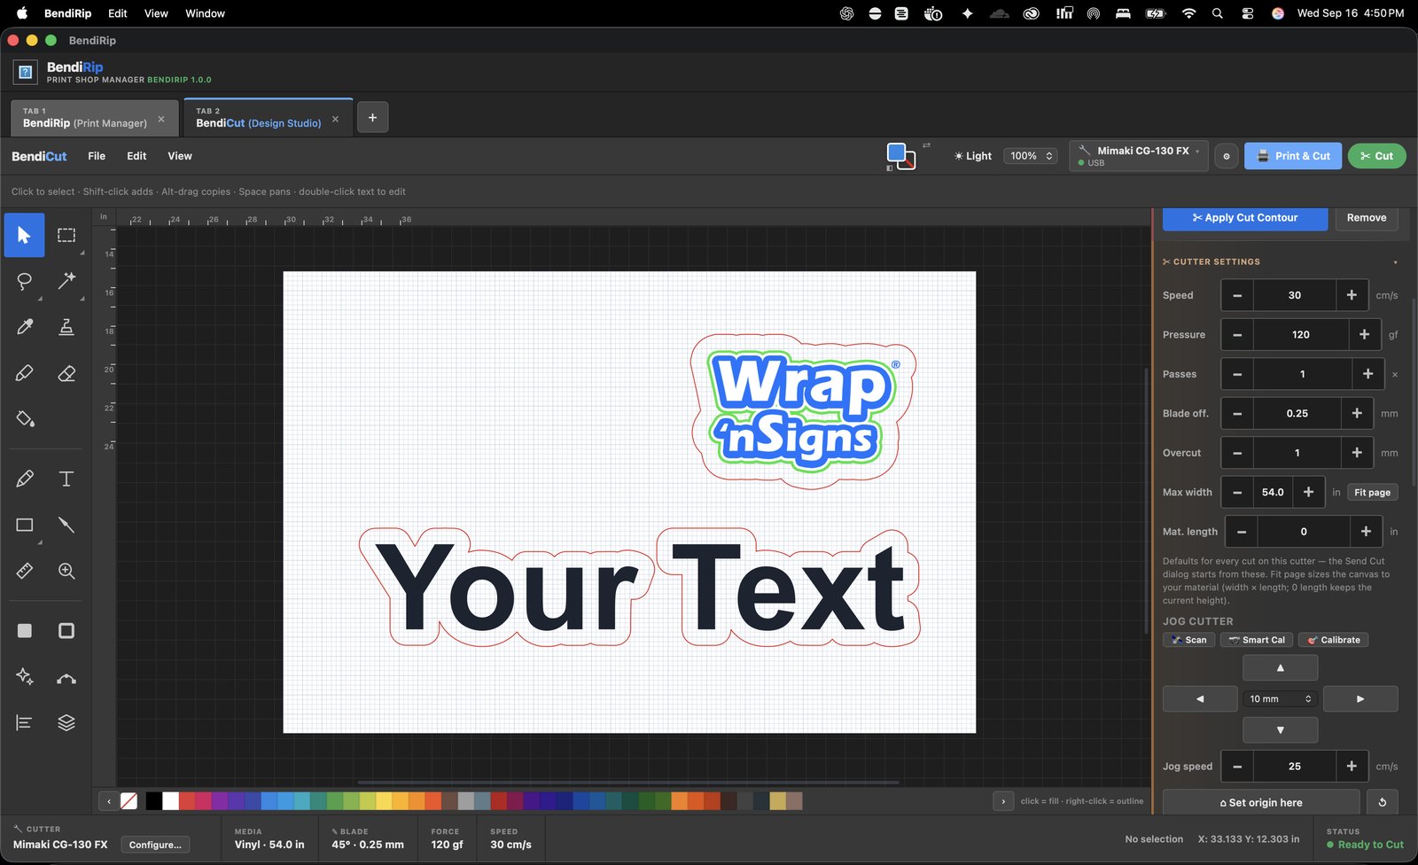This screenshot has height=865, width=1418.
Task: Select the no-color transparent swatch
Action: (129, 801)
